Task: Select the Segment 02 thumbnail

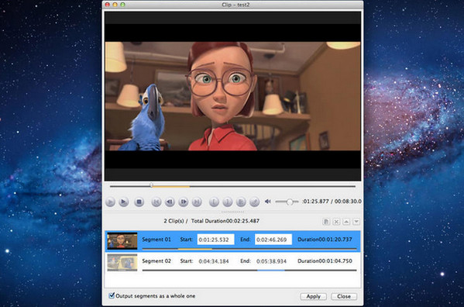Action: [x=122, y=262]
